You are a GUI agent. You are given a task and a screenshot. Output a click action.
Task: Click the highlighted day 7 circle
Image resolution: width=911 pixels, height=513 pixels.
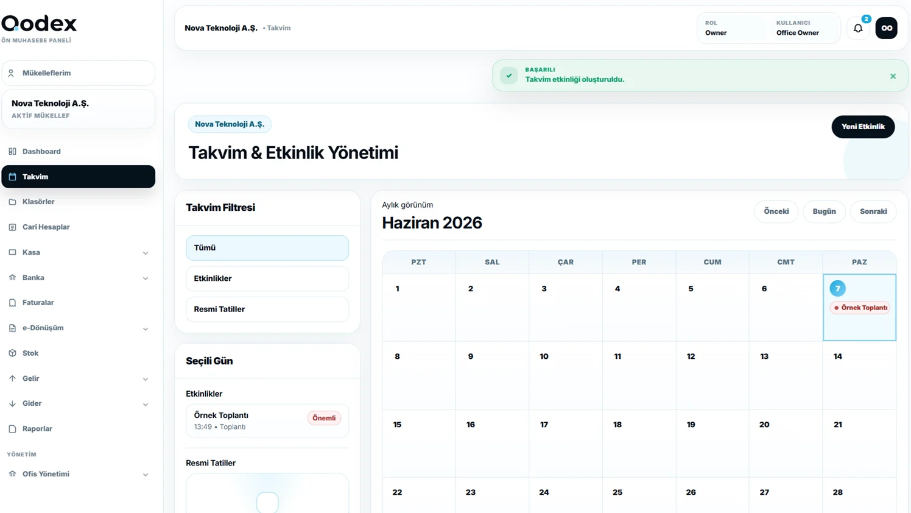[837, 288]
